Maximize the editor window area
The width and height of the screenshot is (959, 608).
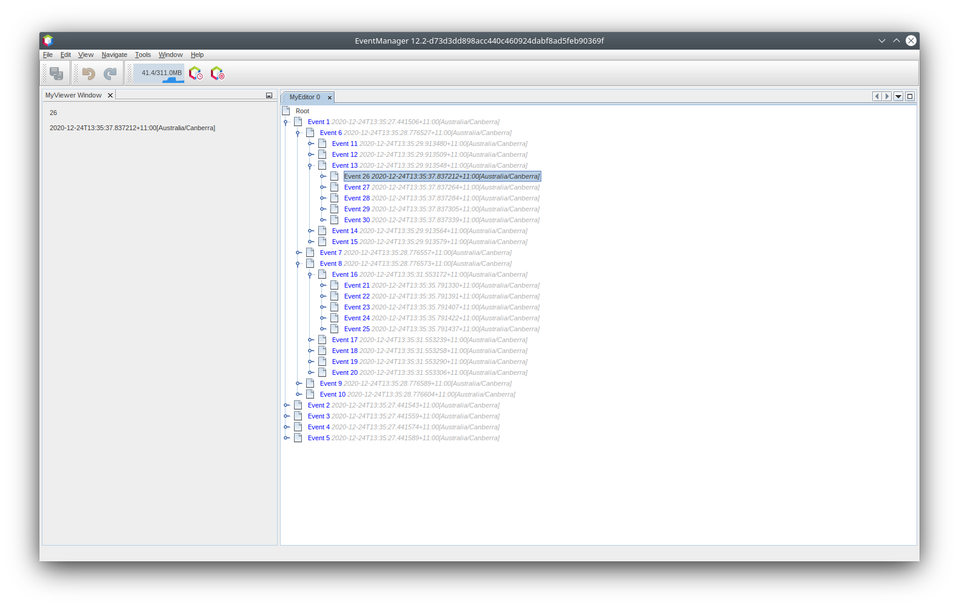[909, 96]
